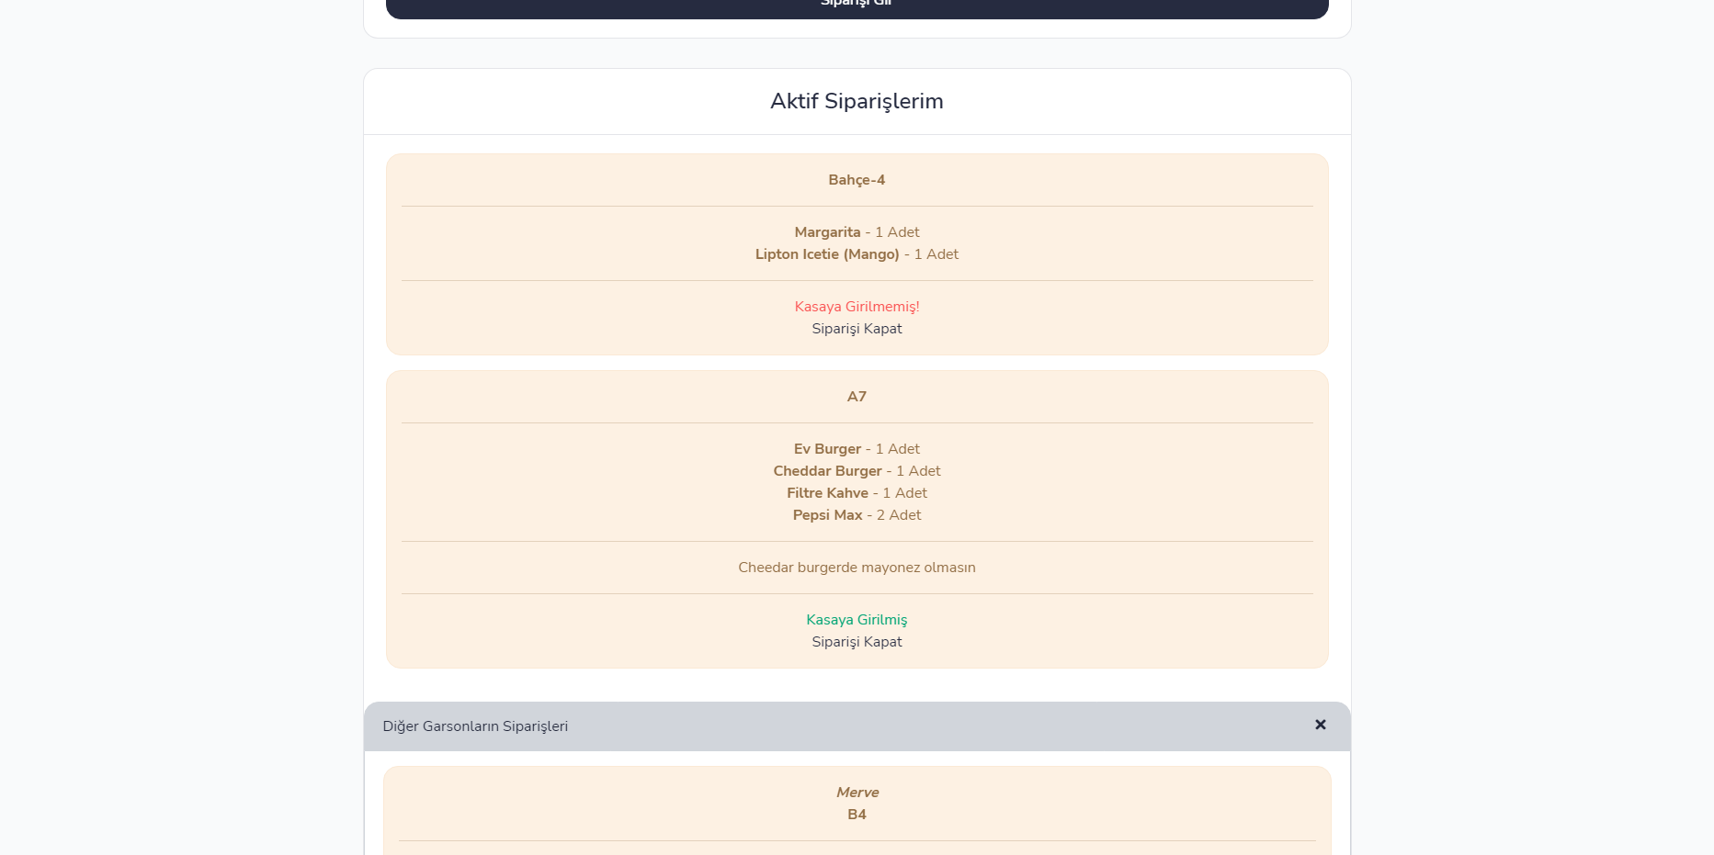Image resolution: width=1714 pixels, height=855 pixels.
Task: Collapse the Diğer Garsonların Siparişleri header
Action: coord(857,726)
